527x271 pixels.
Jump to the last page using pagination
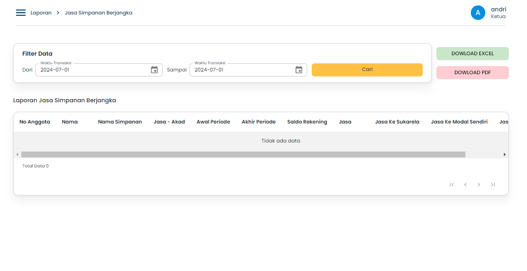click(493, 185)
